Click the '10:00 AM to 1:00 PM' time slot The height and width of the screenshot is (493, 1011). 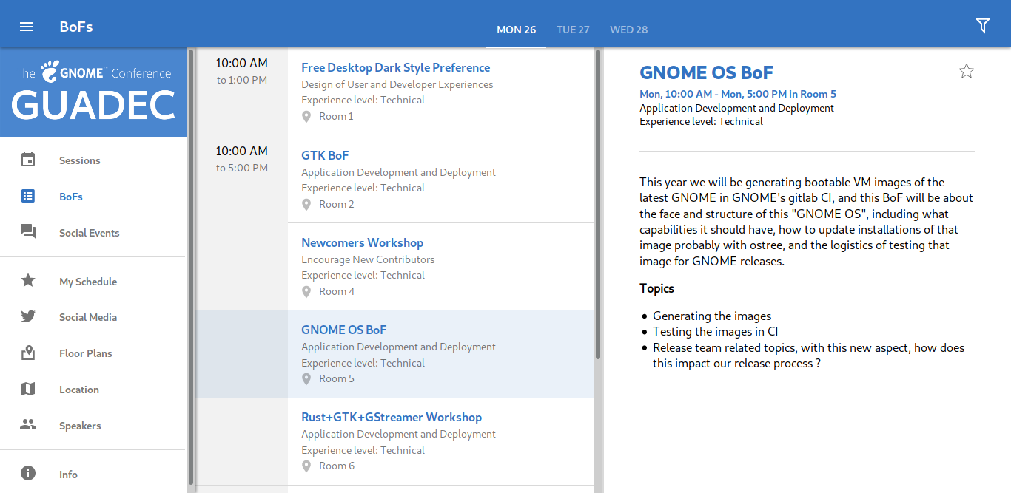[242, 71]
